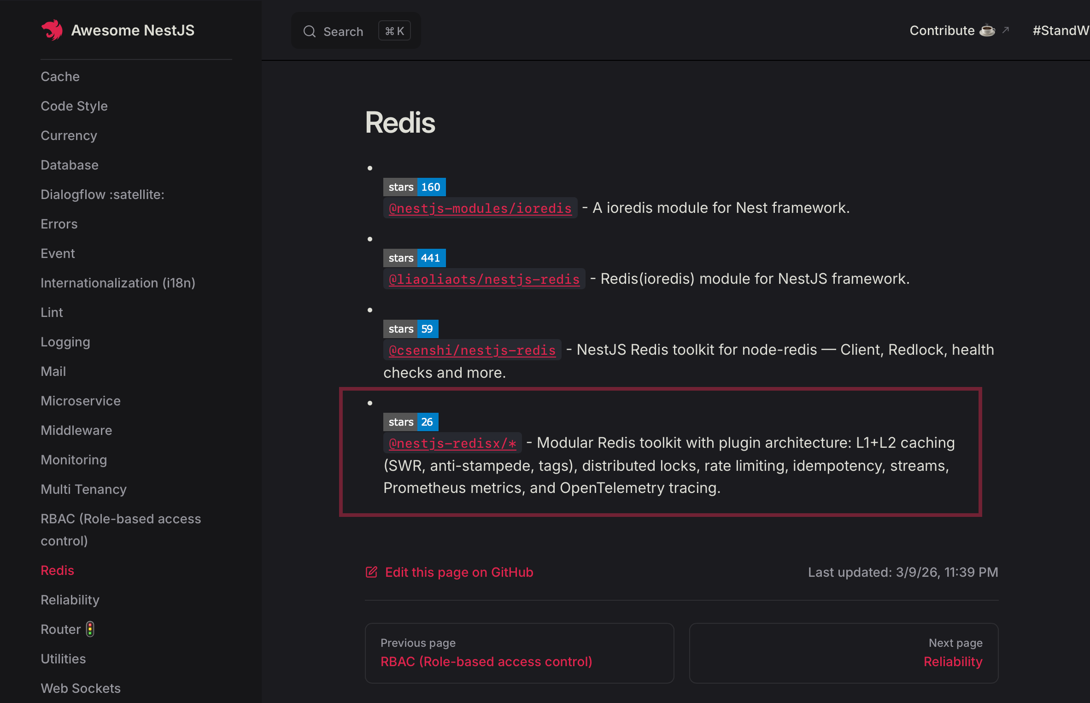Viewport: 1090px width, 703px height.
Task: Open RBAC (Role-based access control) in sidebar
Action: click(121, 530)
